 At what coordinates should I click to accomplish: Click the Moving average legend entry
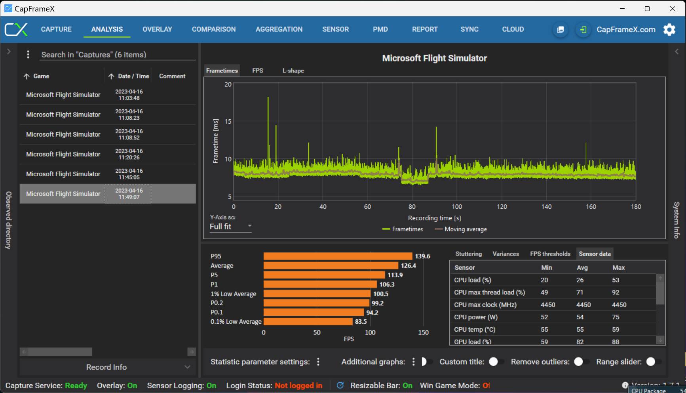[x=461, y=229]
